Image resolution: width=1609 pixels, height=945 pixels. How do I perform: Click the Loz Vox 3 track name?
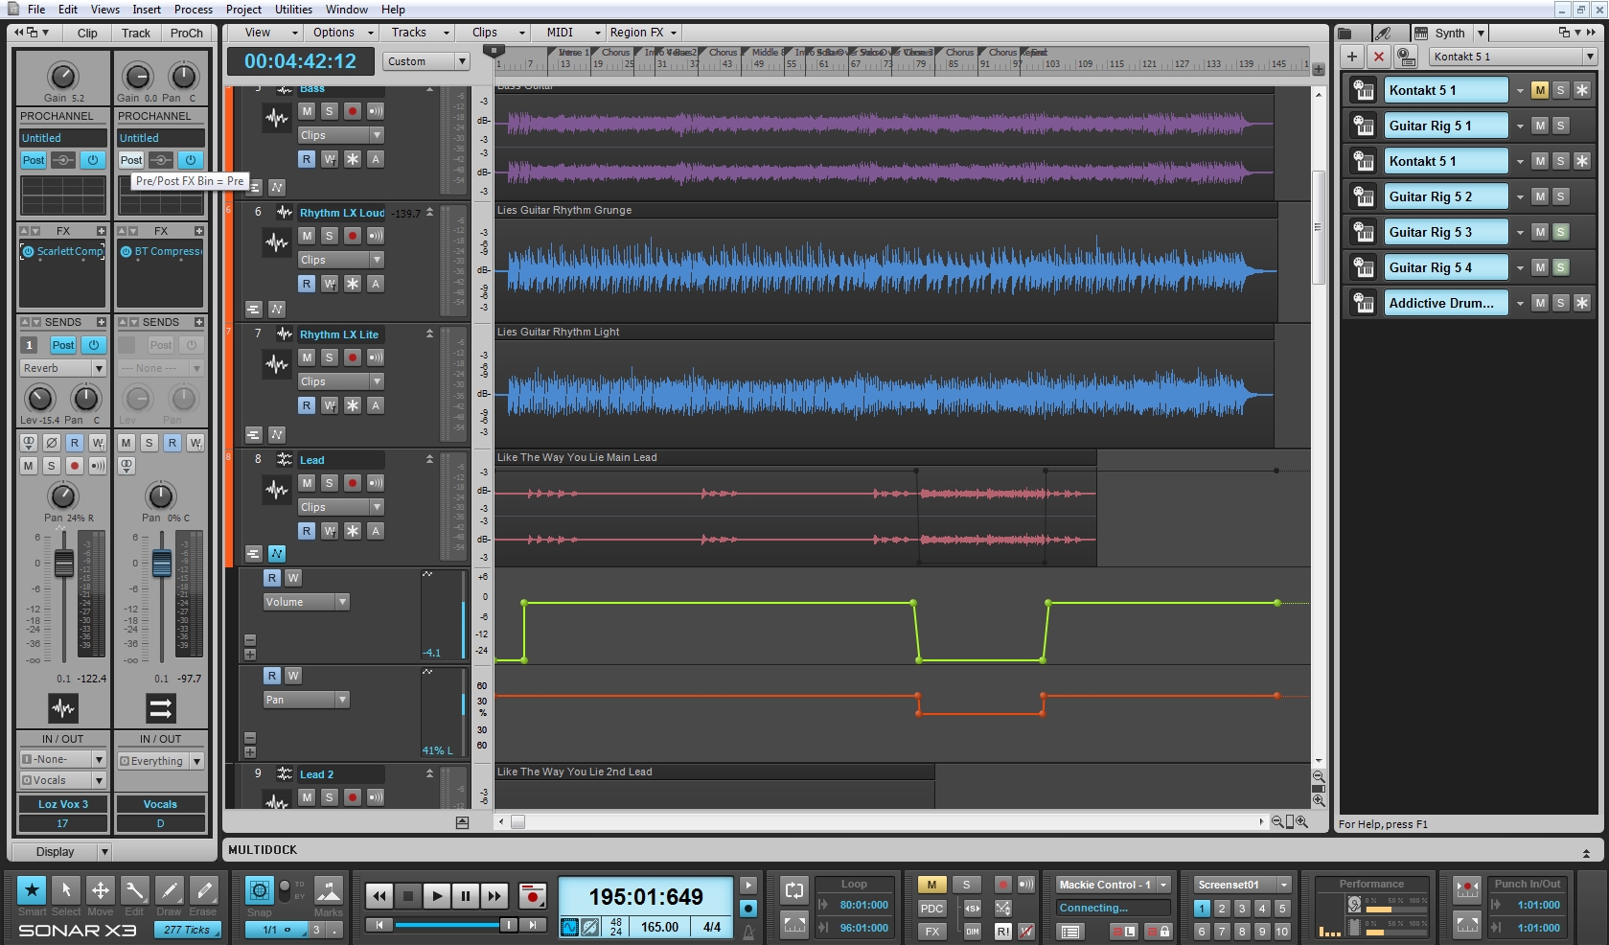(x=62, y=804)
